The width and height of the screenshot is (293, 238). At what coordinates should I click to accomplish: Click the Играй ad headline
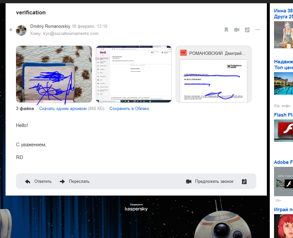pos(284,210)
